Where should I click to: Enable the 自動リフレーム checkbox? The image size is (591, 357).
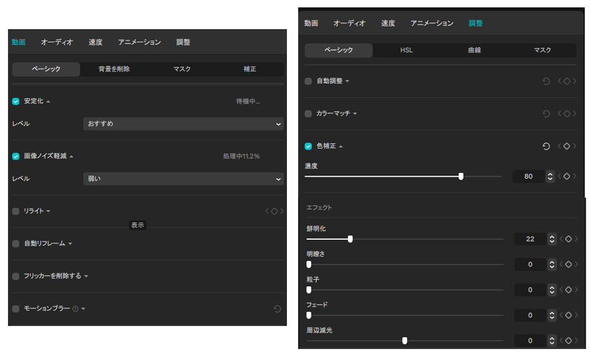[16, 244]
